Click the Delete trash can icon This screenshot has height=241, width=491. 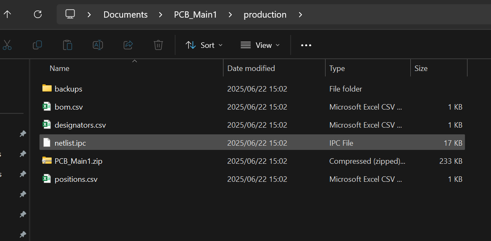(x=158, y=45)
